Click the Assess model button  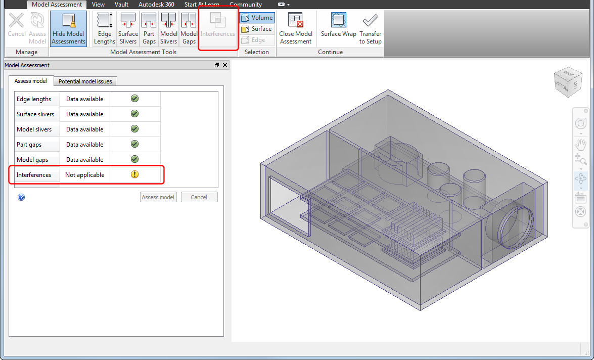(158, 197)
